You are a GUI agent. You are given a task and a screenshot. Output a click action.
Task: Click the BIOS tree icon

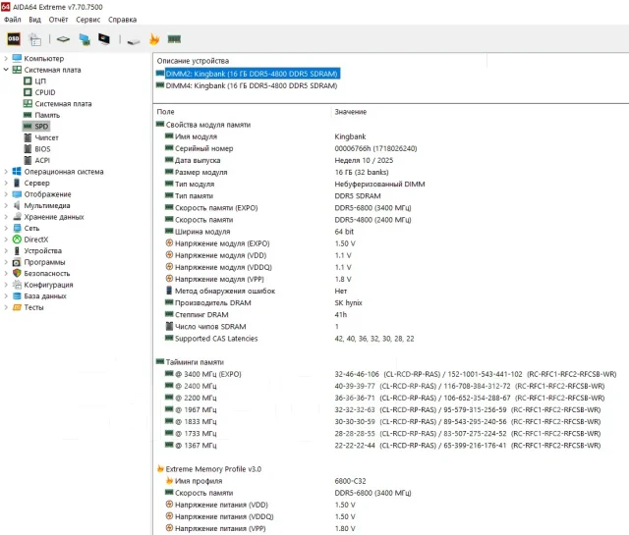(28, 148)
